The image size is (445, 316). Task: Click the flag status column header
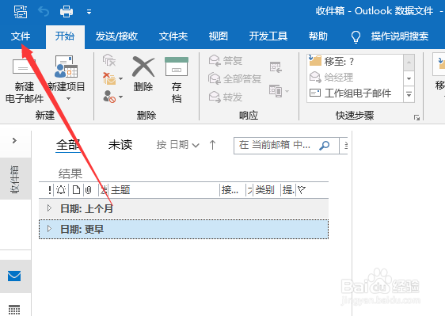(302, 189)
